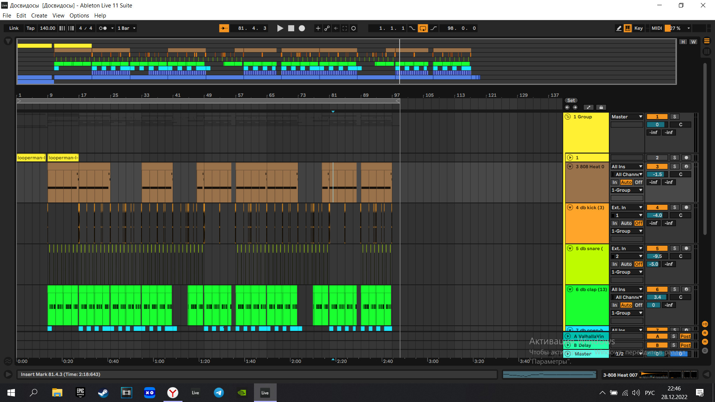Open the All Ins dropdown on 808 Heat track
The image size is (715, 402).
(x=627, y=167)
